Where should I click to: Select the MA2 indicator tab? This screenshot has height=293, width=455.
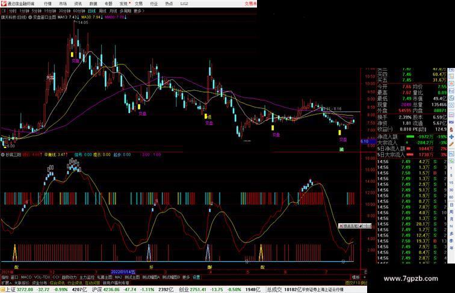click(119, 277)
